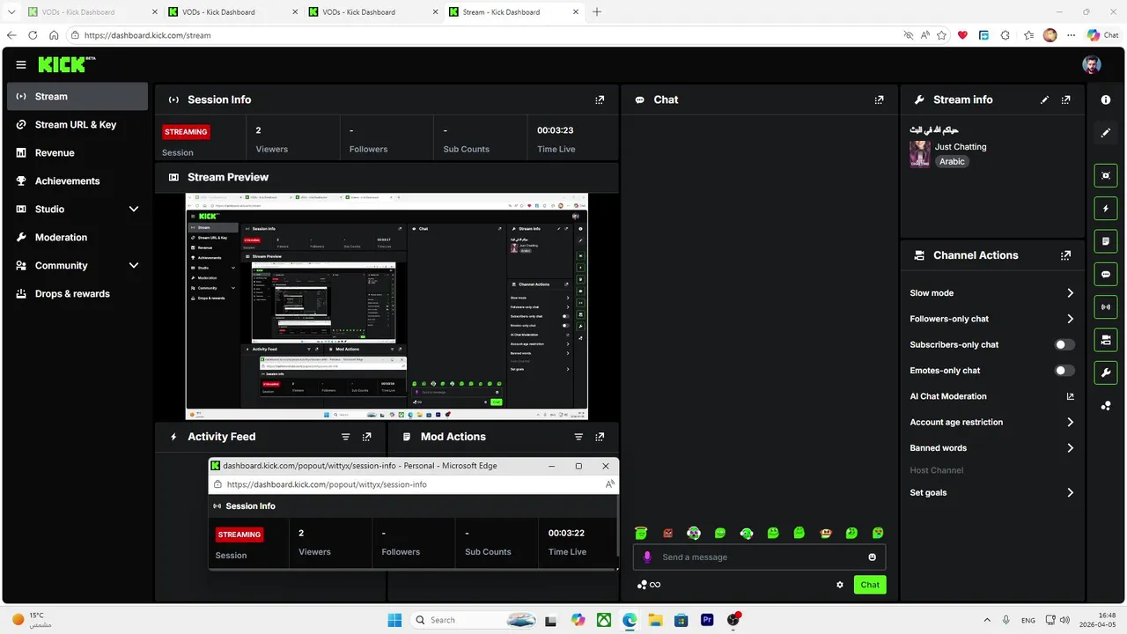Toggle the lightning bolt widget in right rail
1127x634 pixels.
pos(1106,209)
